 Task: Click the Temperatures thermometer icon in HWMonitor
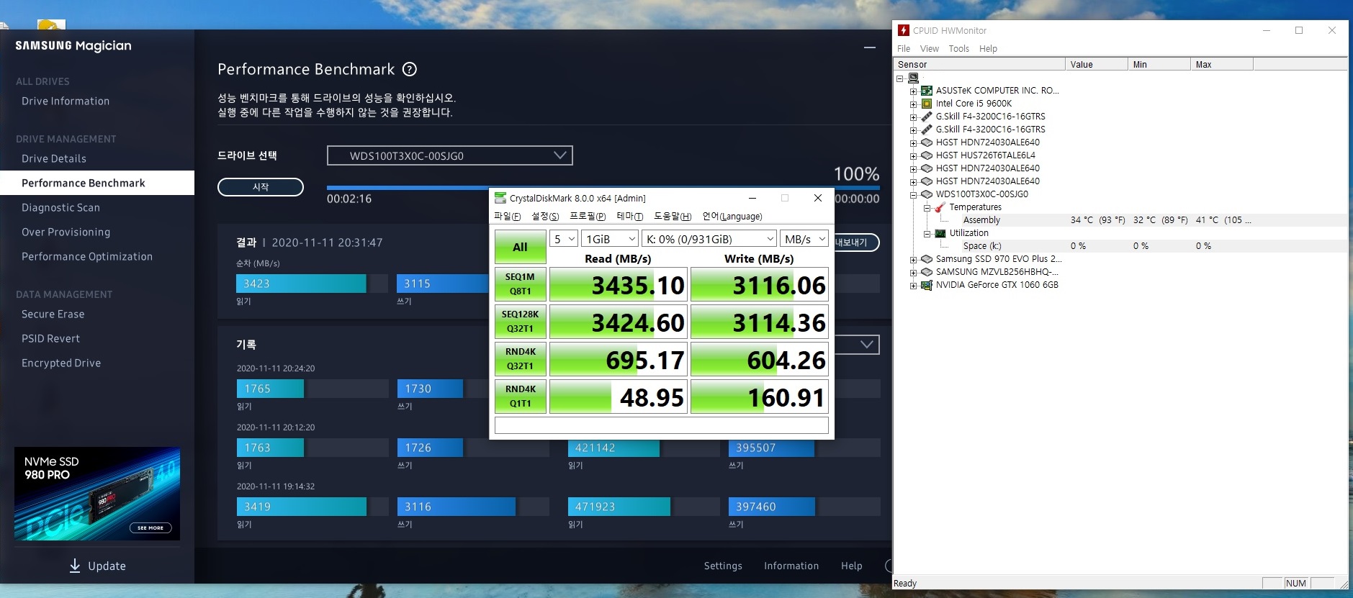[940, 207]
